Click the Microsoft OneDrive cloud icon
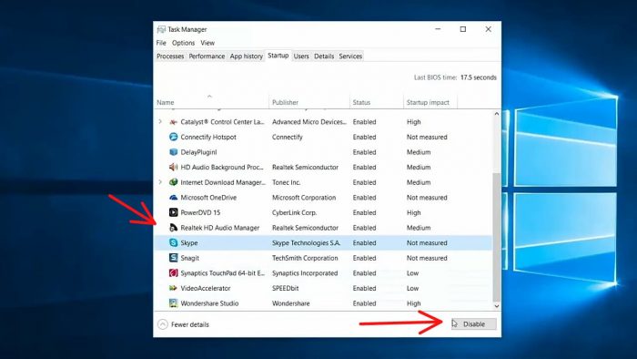 [174, 198]
